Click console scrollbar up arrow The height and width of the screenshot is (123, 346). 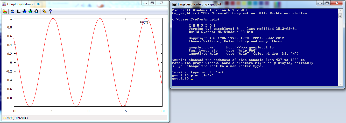[340, 10]
